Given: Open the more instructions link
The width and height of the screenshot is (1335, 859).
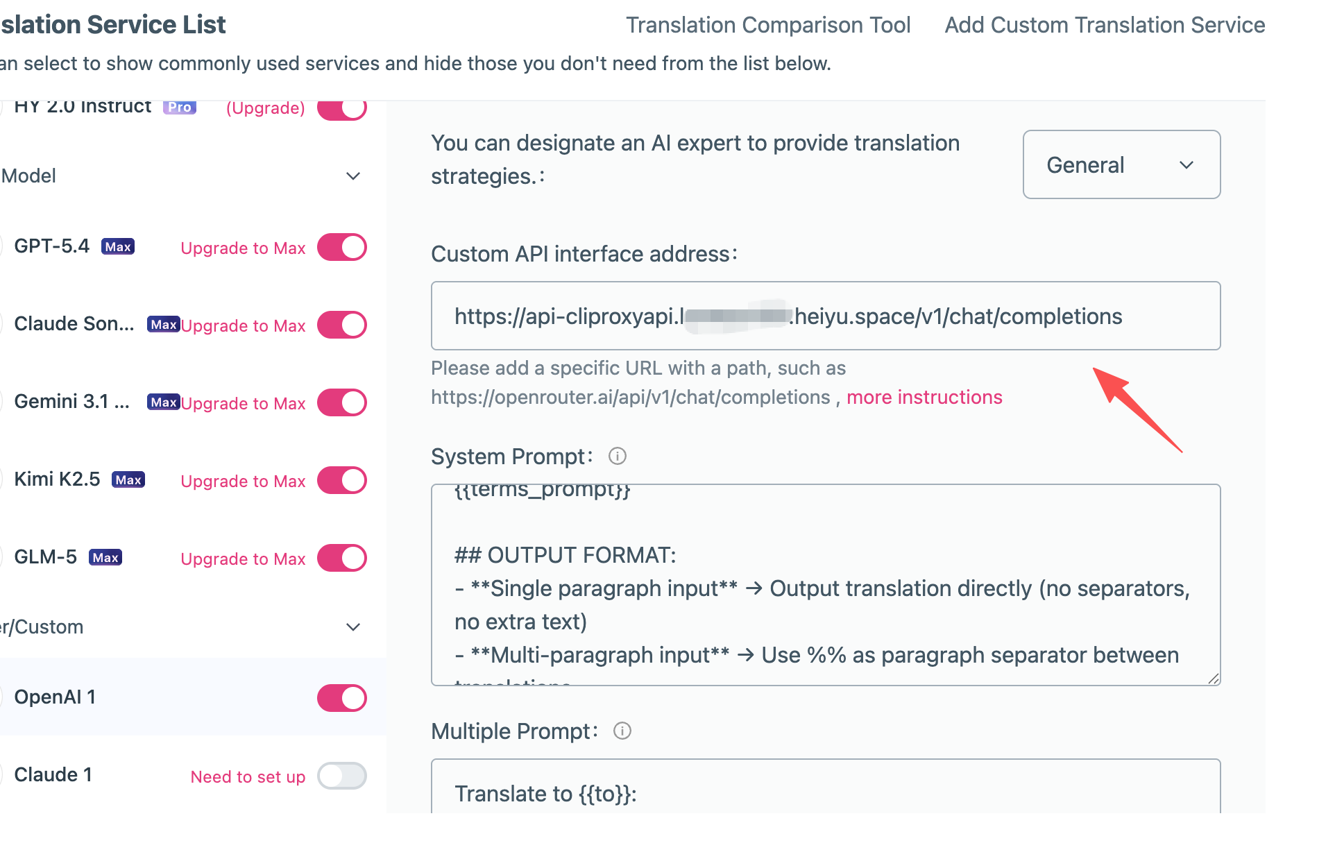Looking at the screenshot, I should tap(924, 398).
